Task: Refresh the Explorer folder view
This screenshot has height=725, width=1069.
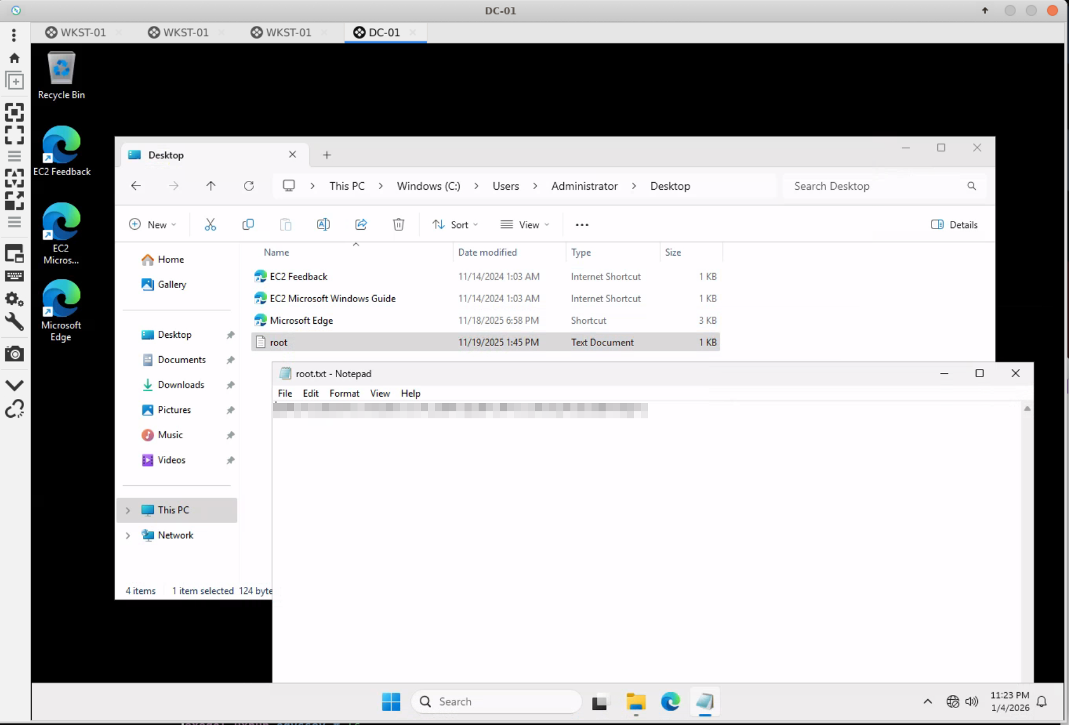Action: pyautogui.click(x=249, y=186)
